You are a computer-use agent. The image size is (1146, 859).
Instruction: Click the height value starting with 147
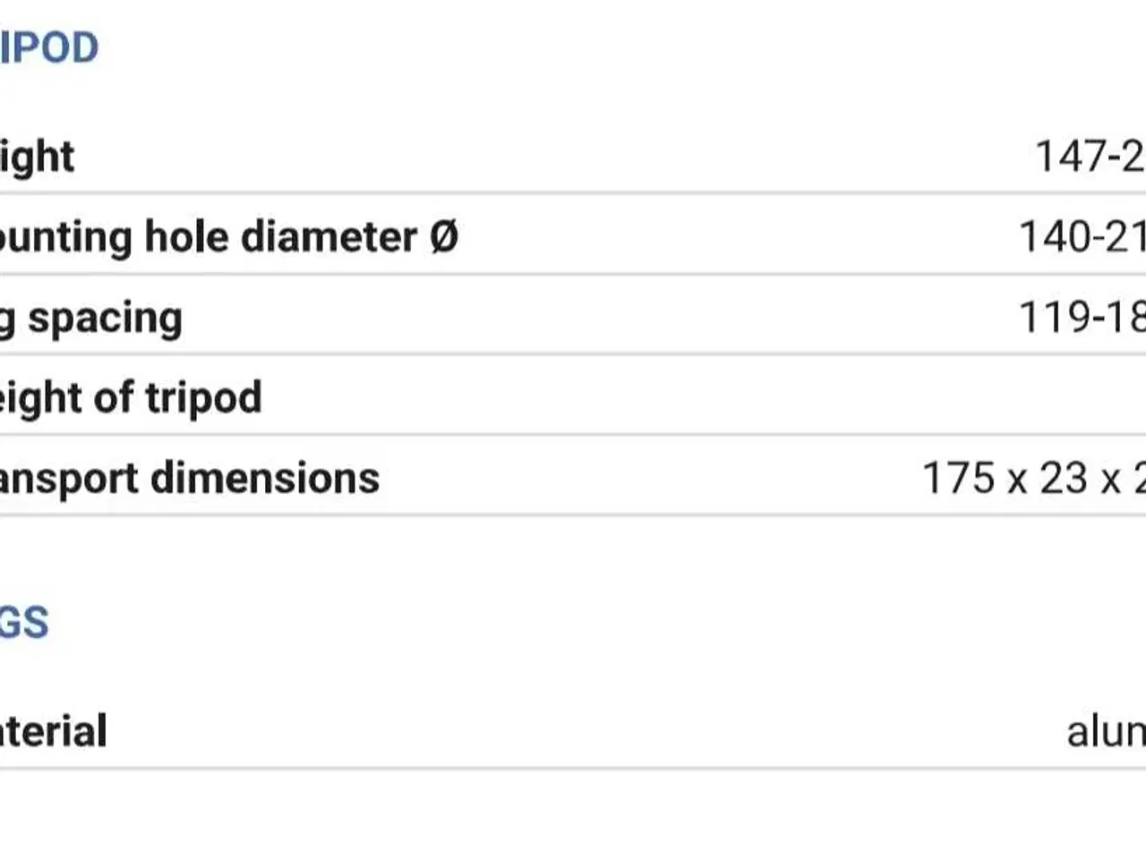click(x=1090, y=157)
